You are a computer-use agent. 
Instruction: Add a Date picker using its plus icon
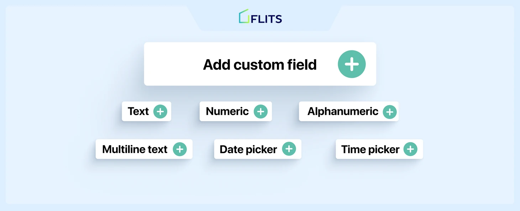pyautogui.click(x=289, y=149)
